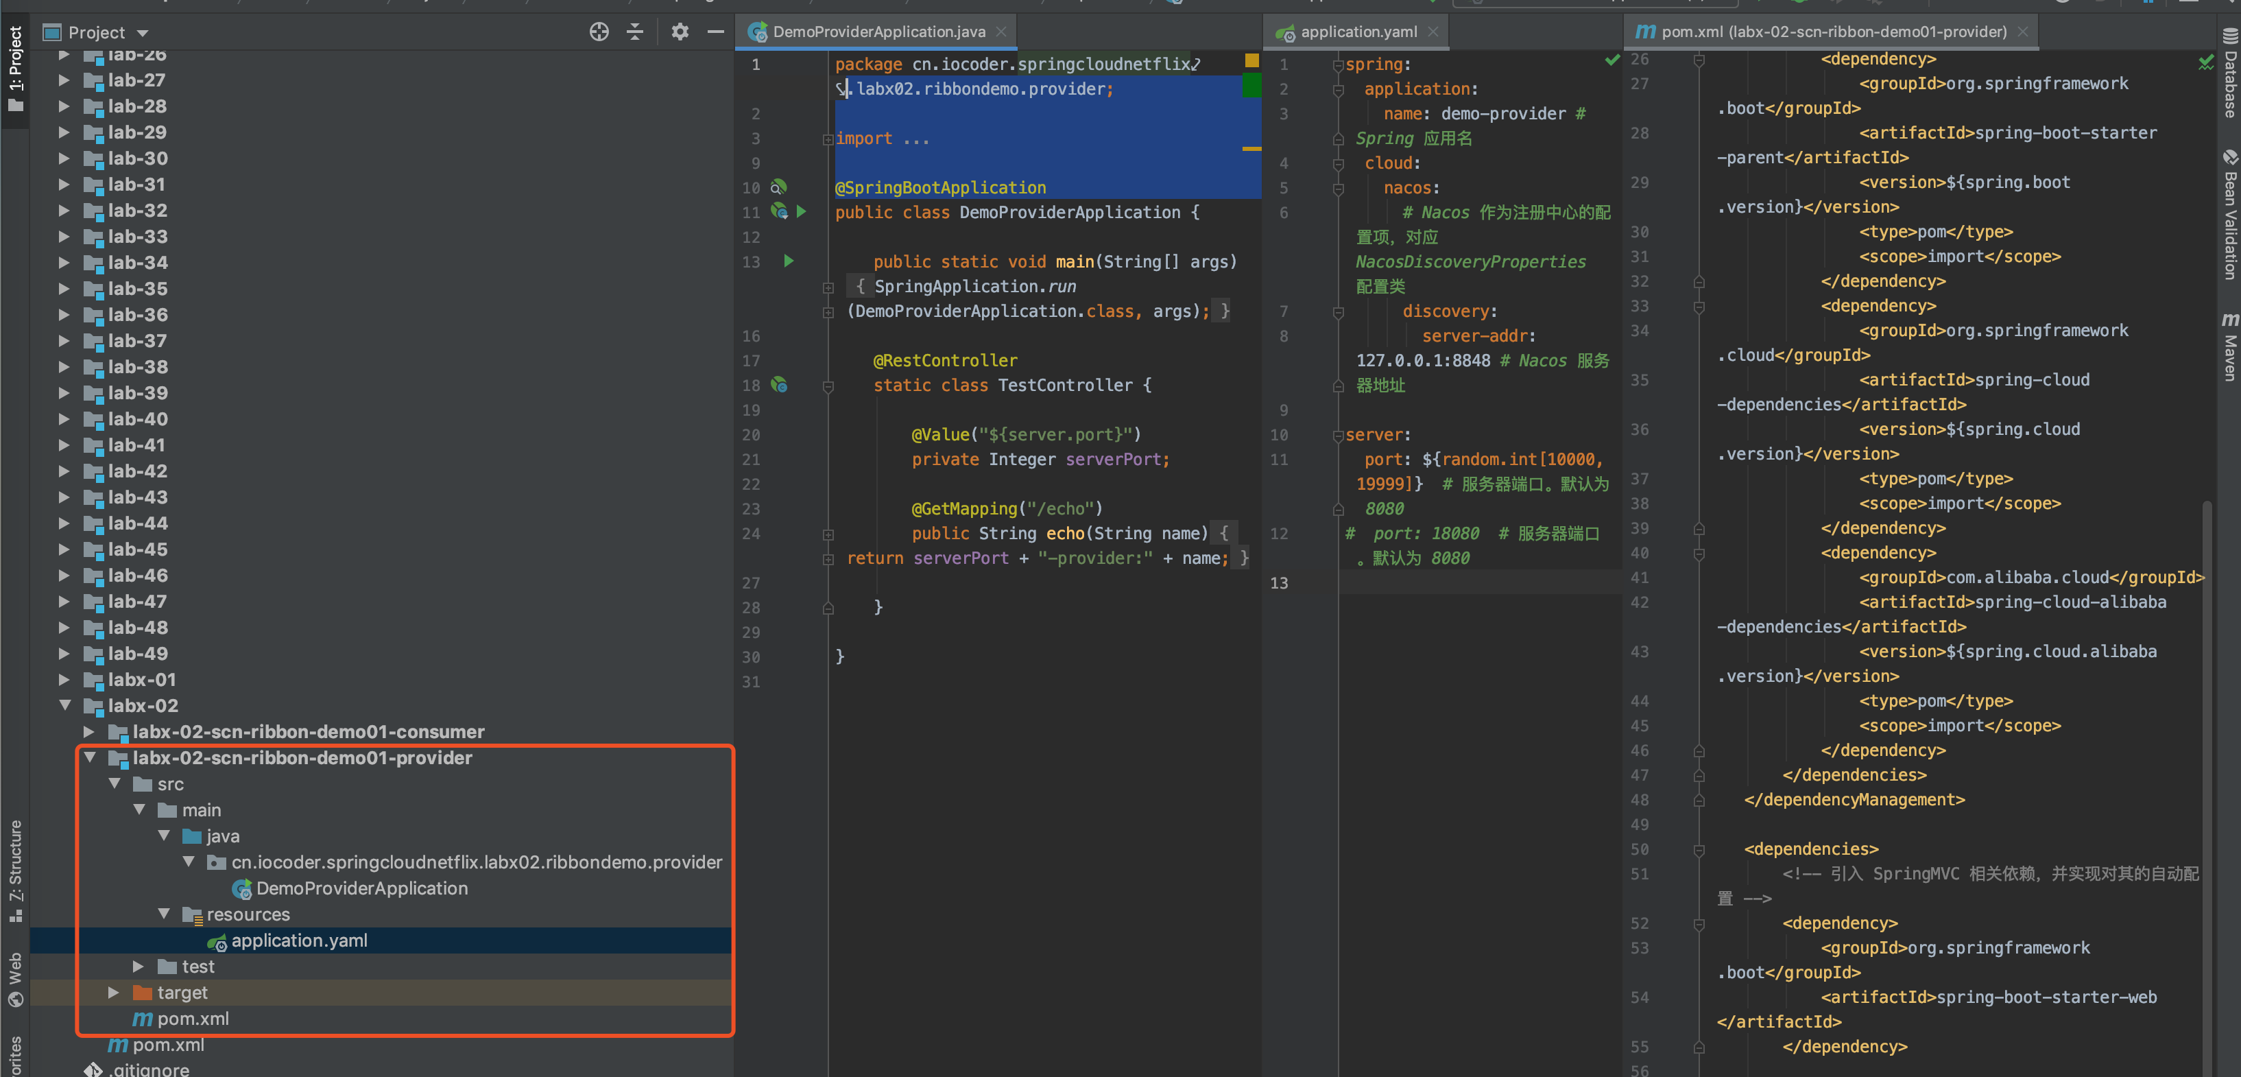Collapse the src folder
This screenshot has height=1077, width=2241.
click(x=114, y=784)
